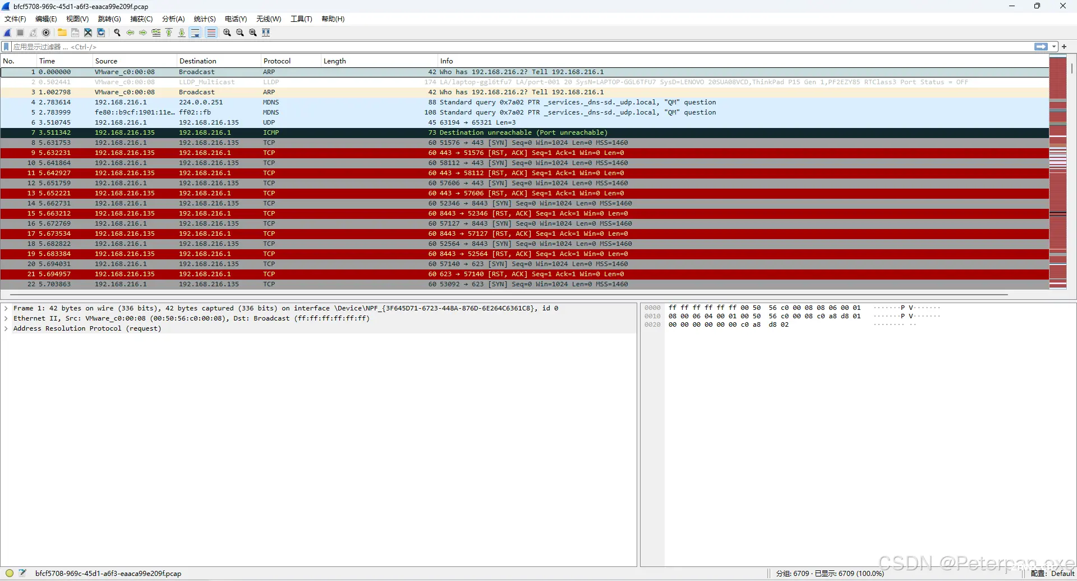Viewport: 1077px width, 581px height.
Task: Open the 帮助(H) menu
Action: coord(333,19)
